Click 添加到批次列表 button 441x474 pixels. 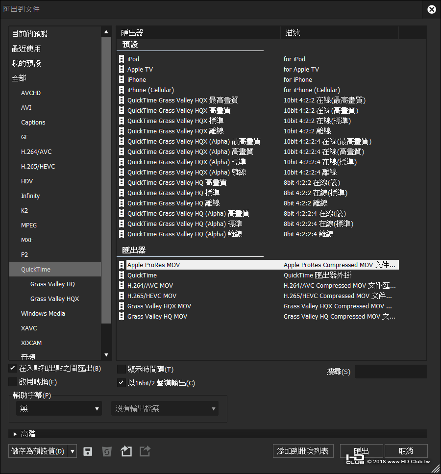pos(303,451)
